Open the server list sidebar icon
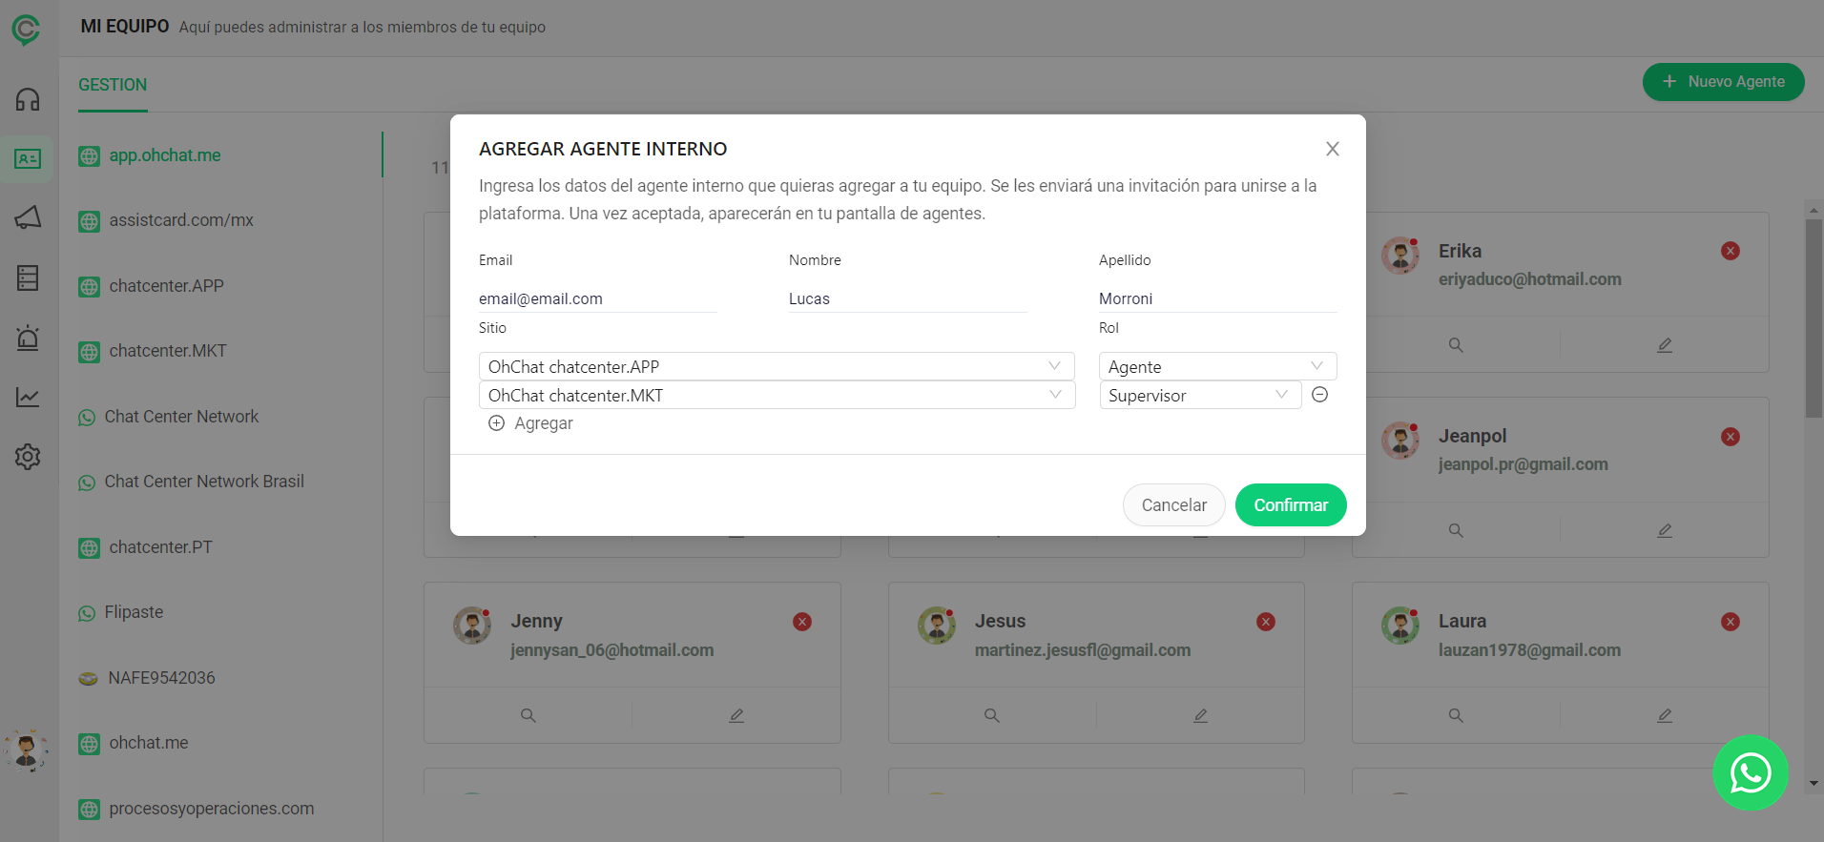 pos(28,277)
